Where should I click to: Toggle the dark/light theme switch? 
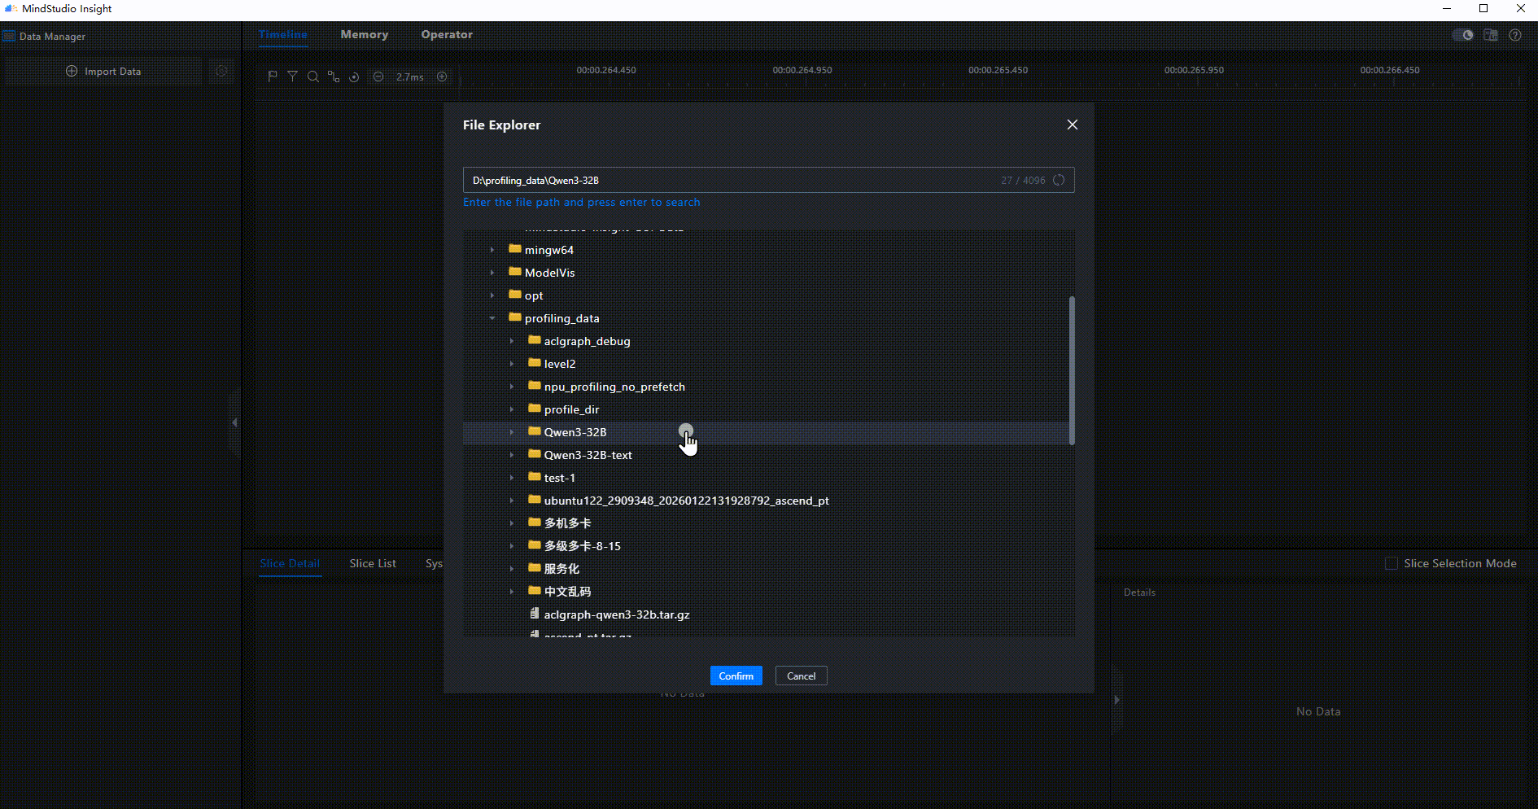pos(1462,35)
